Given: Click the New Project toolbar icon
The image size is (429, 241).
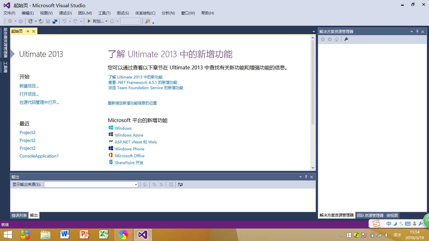Looking at the screenshot, I should pos(30,21).
